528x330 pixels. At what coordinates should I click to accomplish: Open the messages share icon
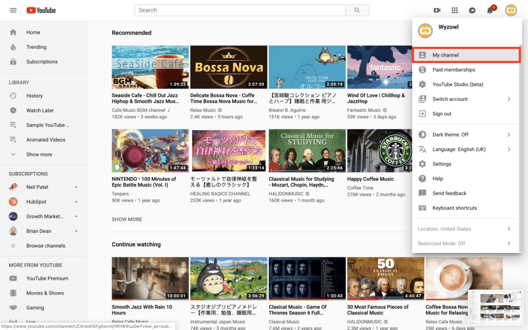point(472,10)
